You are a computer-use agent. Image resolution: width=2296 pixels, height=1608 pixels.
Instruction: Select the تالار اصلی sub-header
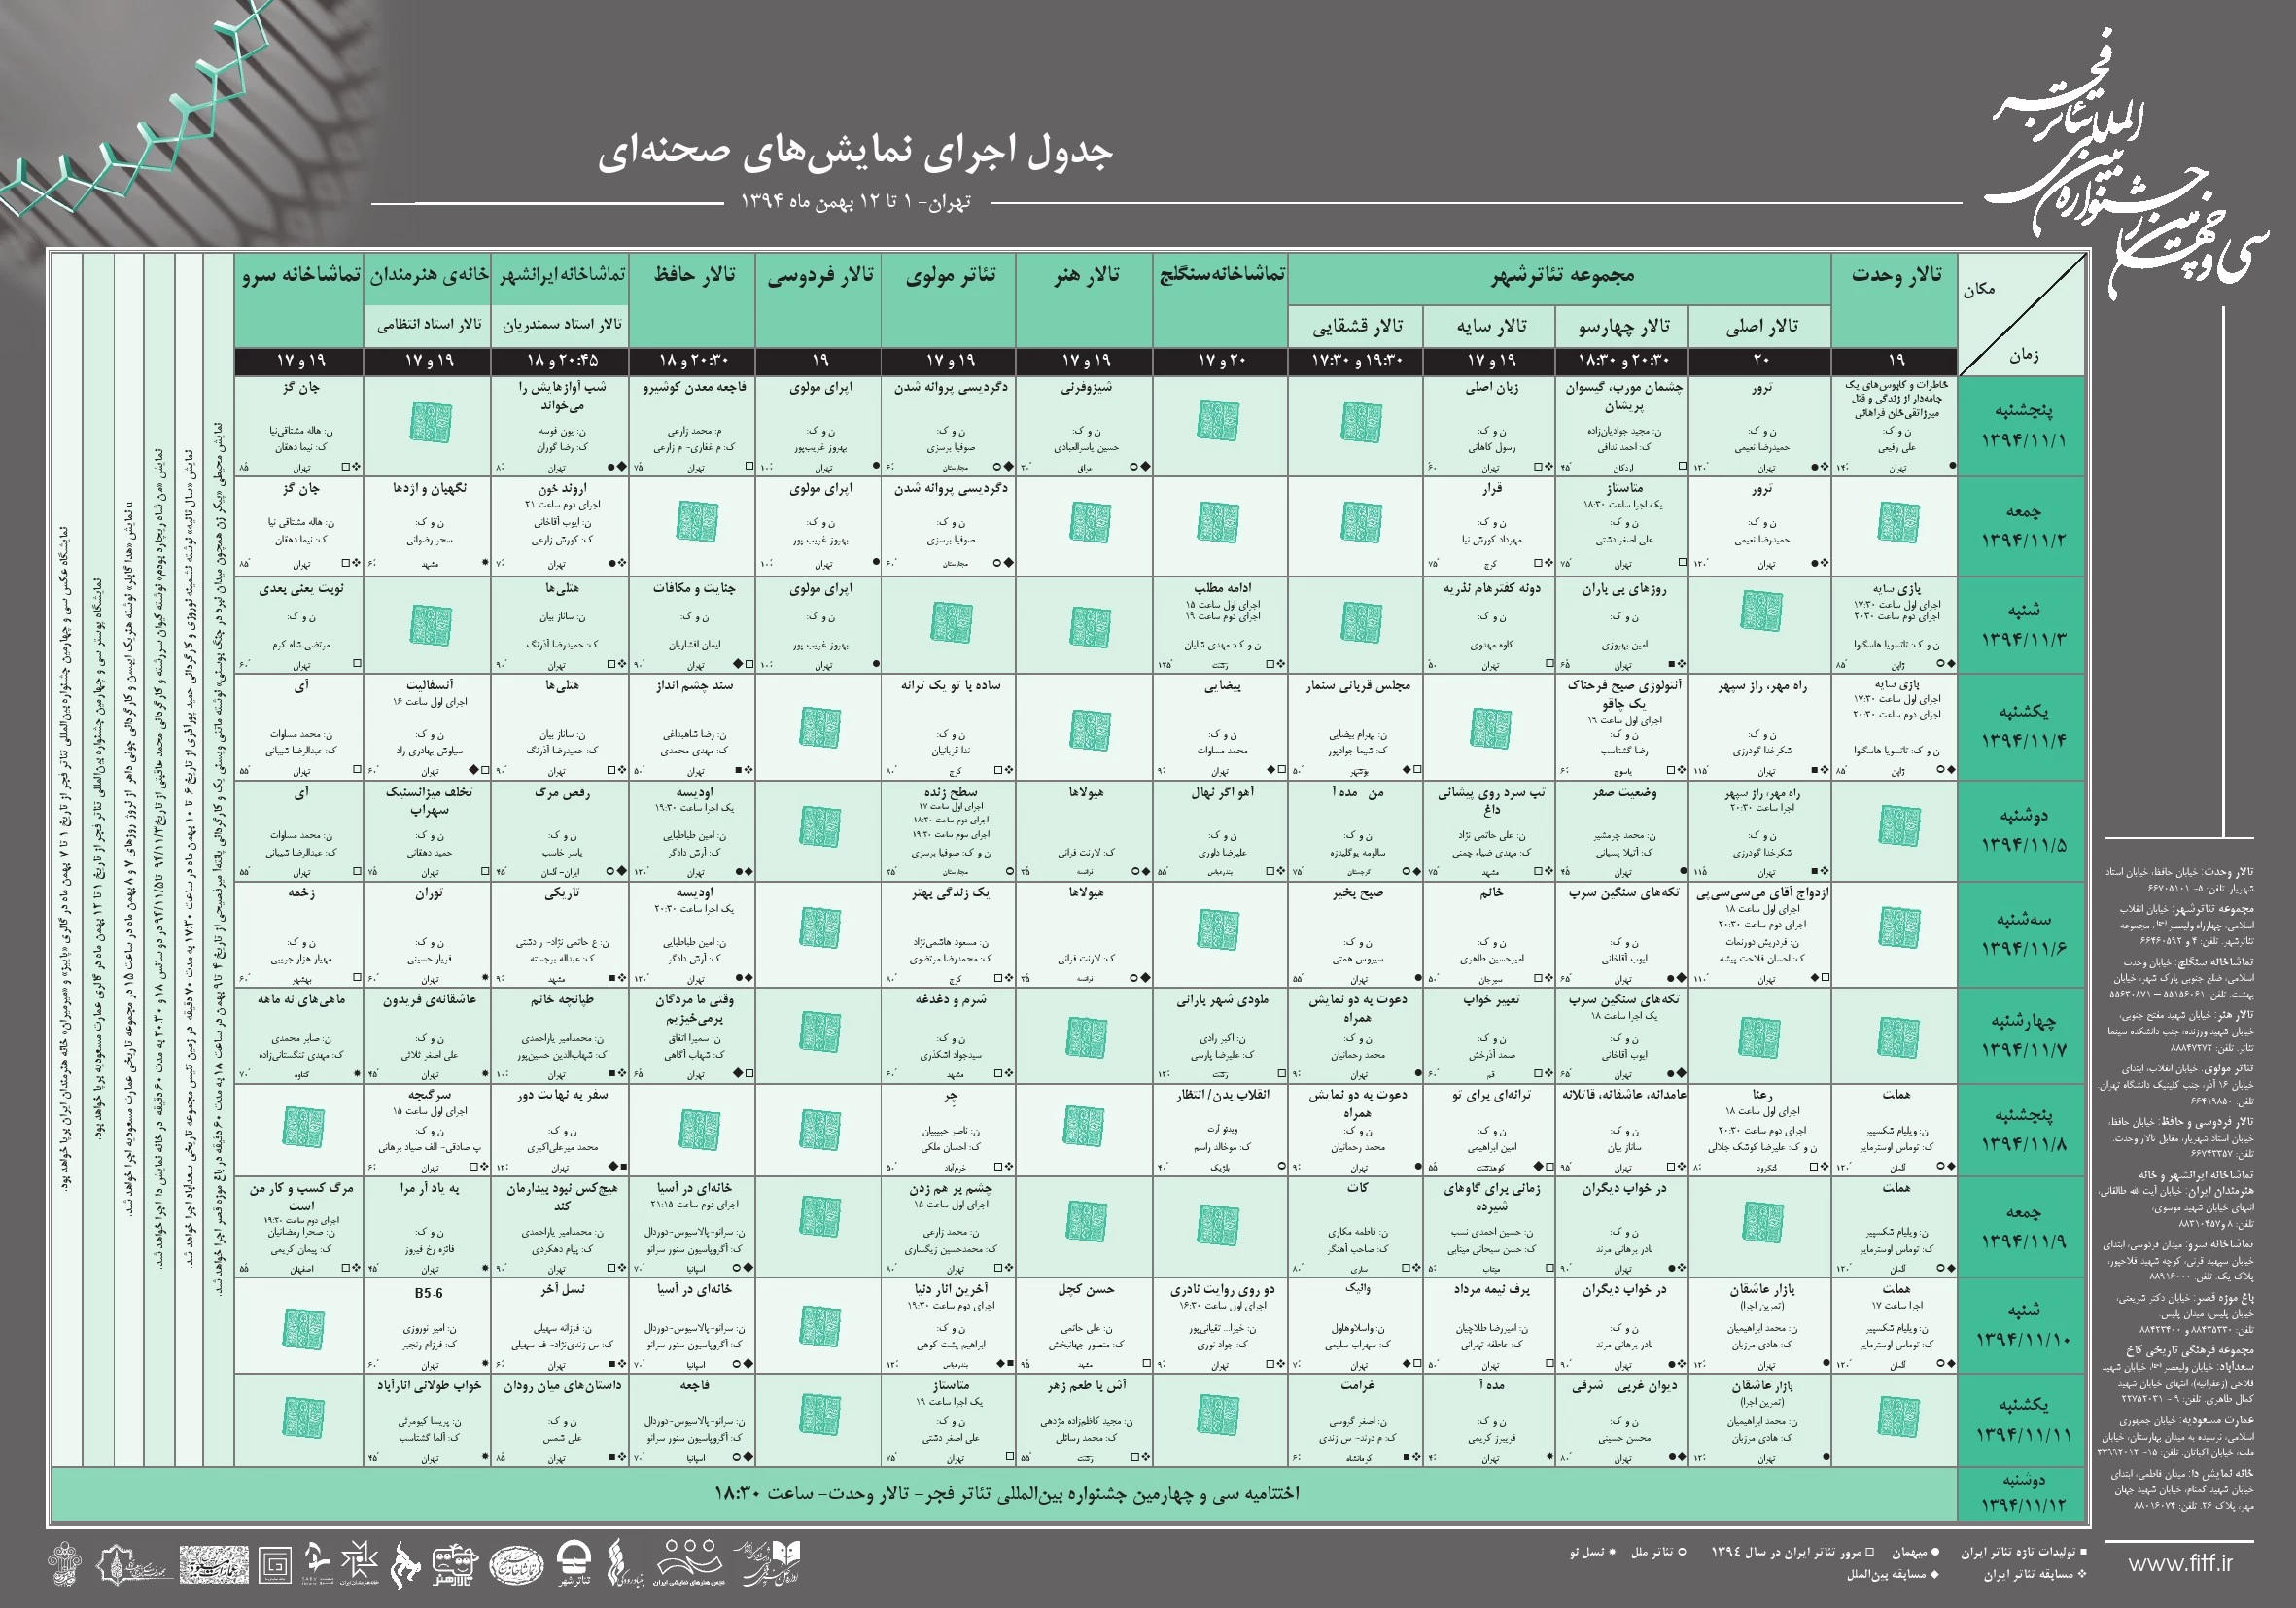point(1761,326)
